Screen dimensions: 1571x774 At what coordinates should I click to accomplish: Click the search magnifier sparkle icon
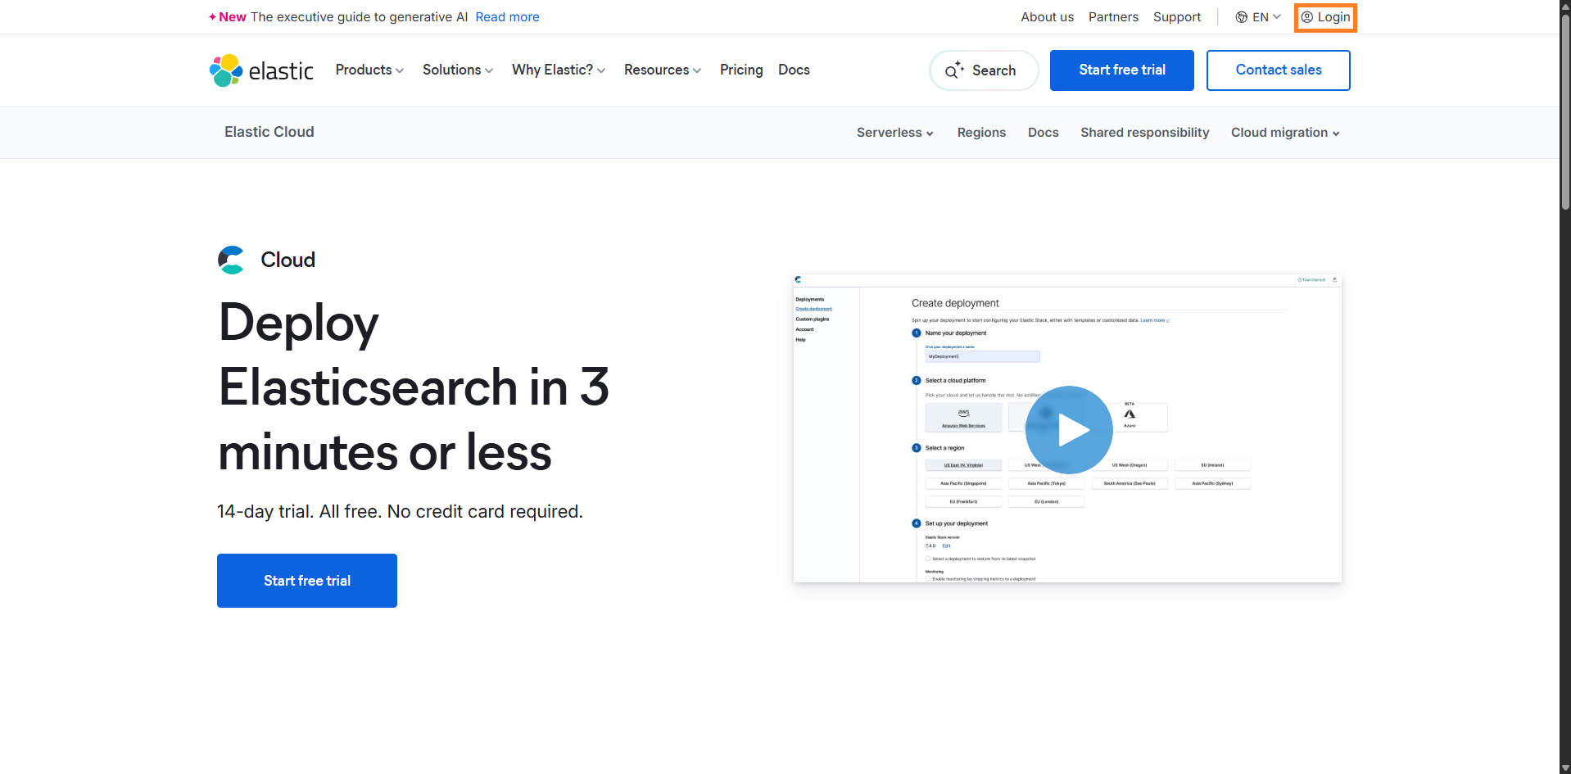954,70
